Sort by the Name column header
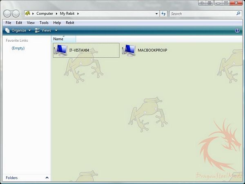This screenshot has width=245, height=184. [x=58, y=39]
